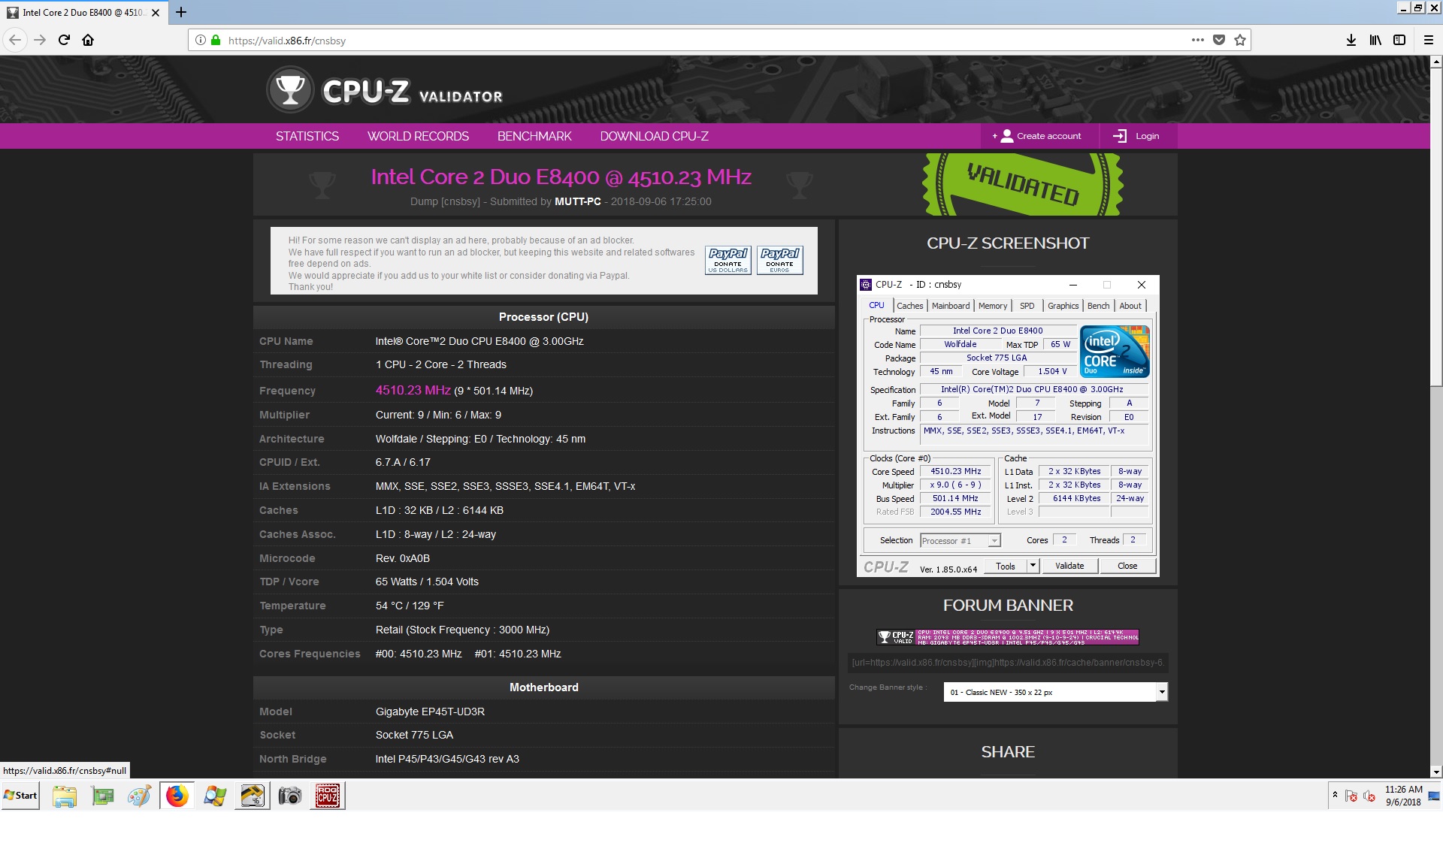Click the page vertical scrollbar up arrow
Screen dimensions: 1443x852
(1435, 62)
